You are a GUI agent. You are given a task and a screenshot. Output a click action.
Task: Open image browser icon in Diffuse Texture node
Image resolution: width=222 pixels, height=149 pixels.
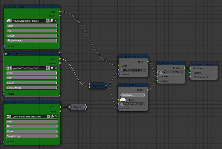coord(9,21)
